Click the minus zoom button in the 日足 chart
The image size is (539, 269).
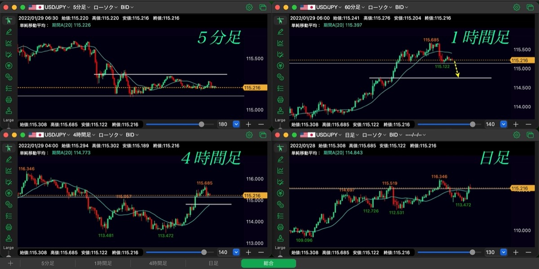pyautogui.click(x=528, y=252)
